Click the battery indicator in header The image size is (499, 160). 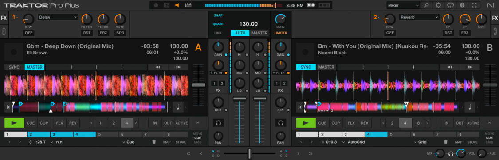pos(311,5)
